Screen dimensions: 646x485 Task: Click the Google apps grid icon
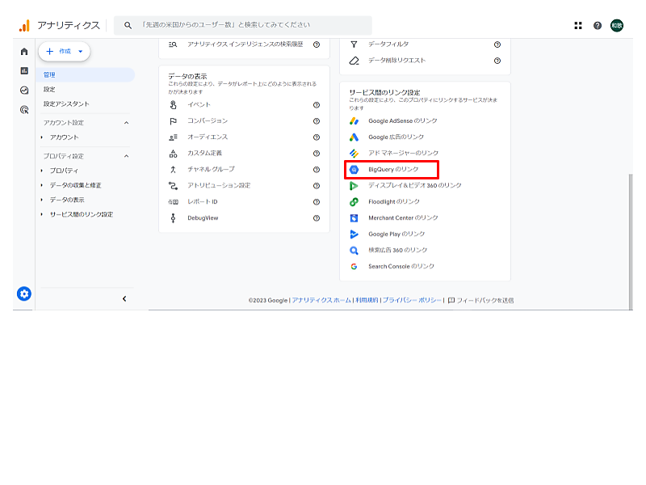578,26
